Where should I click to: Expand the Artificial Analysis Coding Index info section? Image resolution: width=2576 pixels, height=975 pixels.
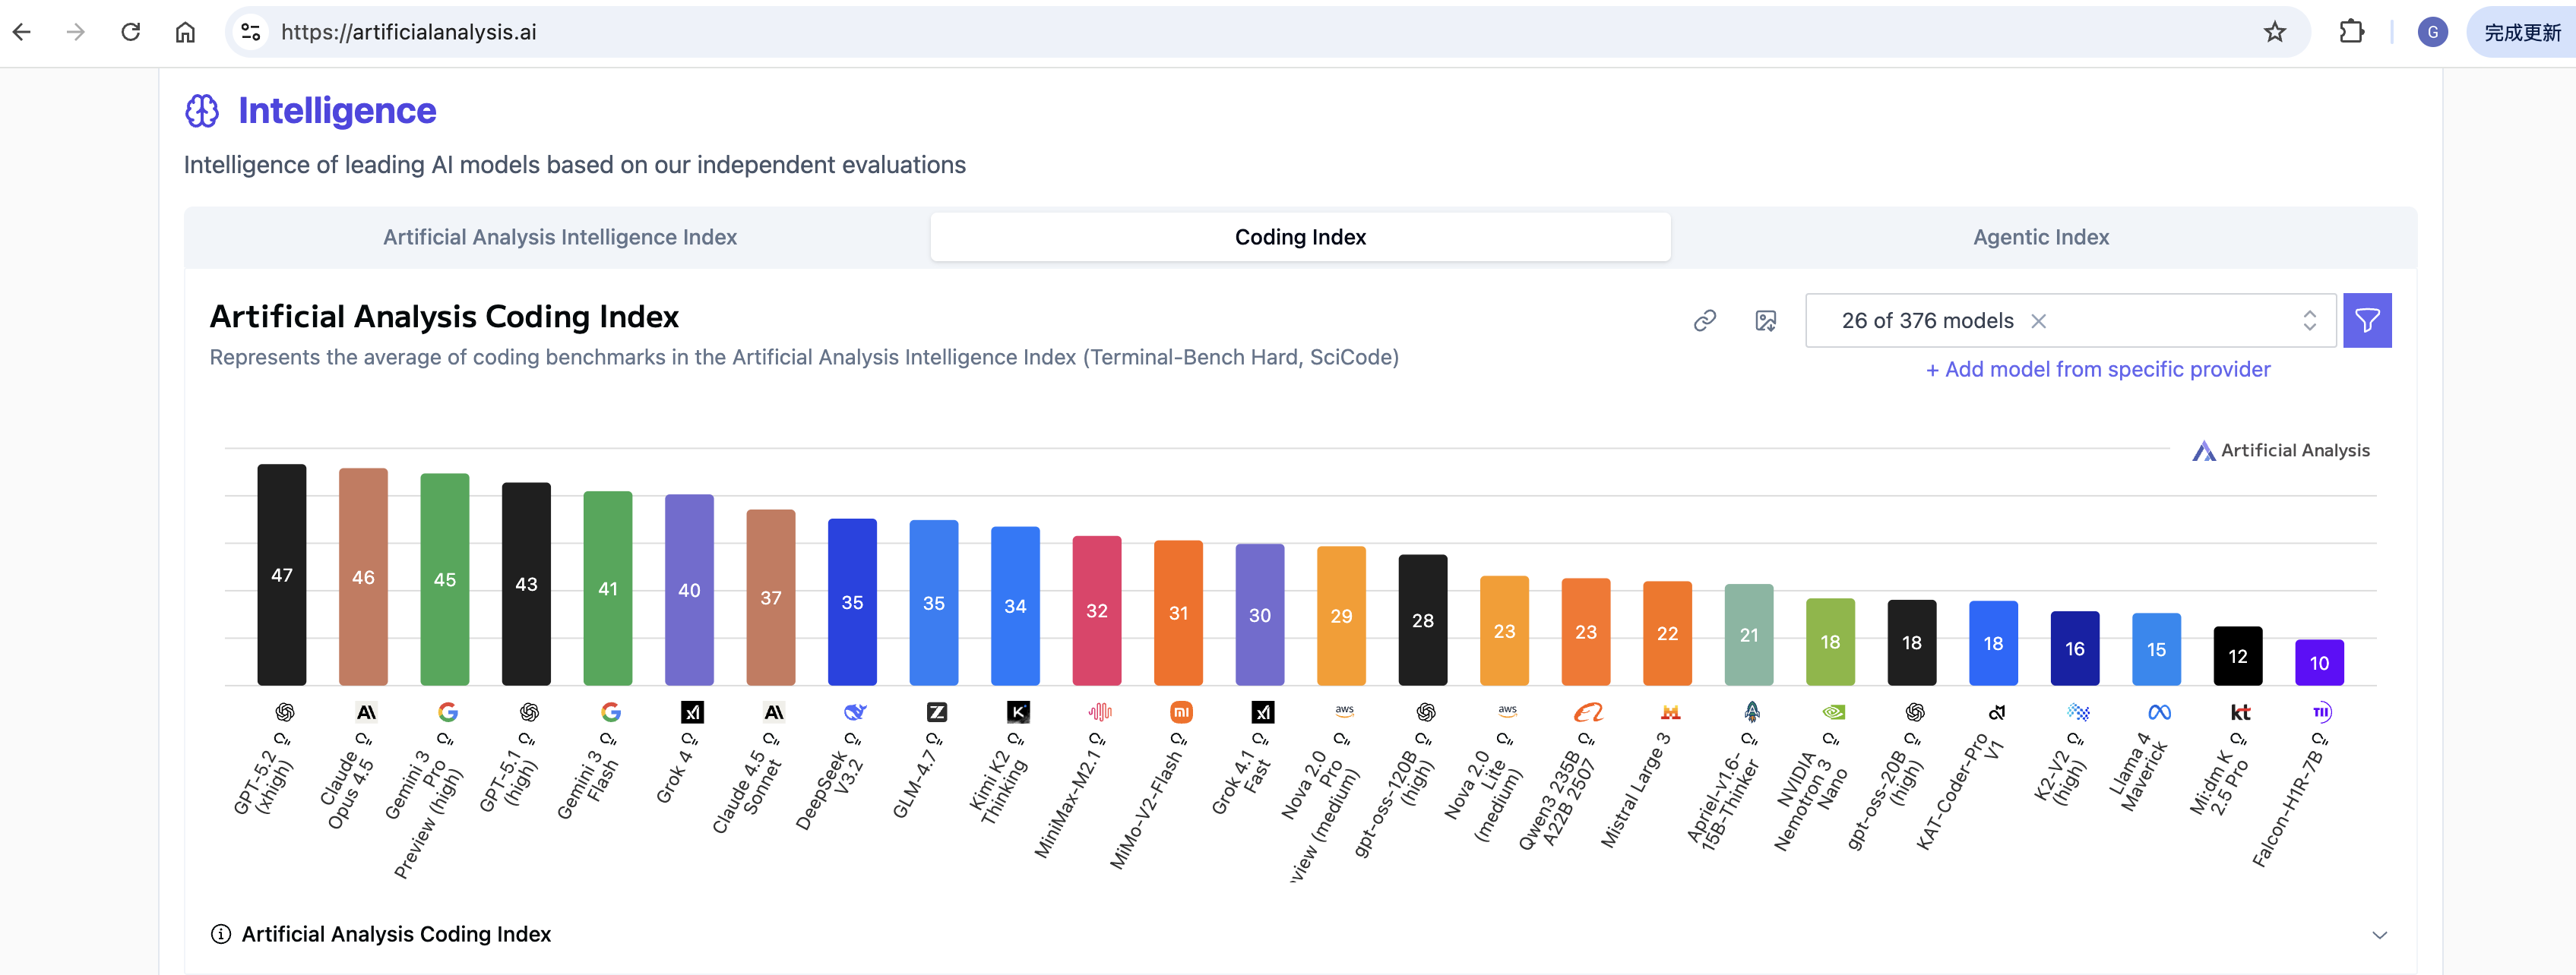click(2379, 935)
